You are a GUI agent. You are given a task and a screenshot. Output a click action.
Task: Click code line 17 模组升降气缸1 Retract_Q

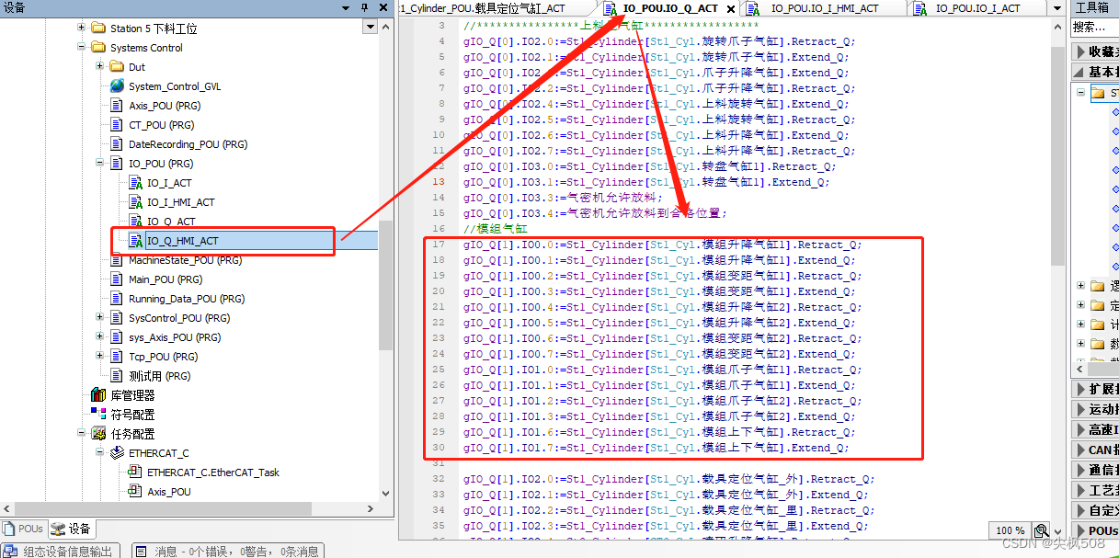[x=663, y=245]
